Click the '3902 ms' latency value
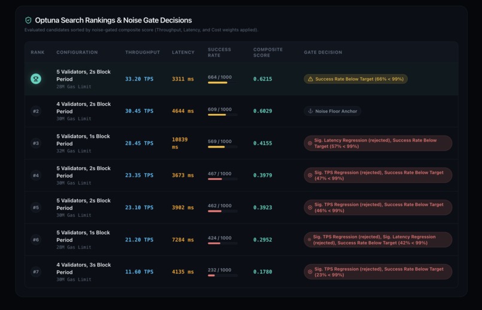The height and width of the screenshot is (310, 482). click(x=183, y=207)
